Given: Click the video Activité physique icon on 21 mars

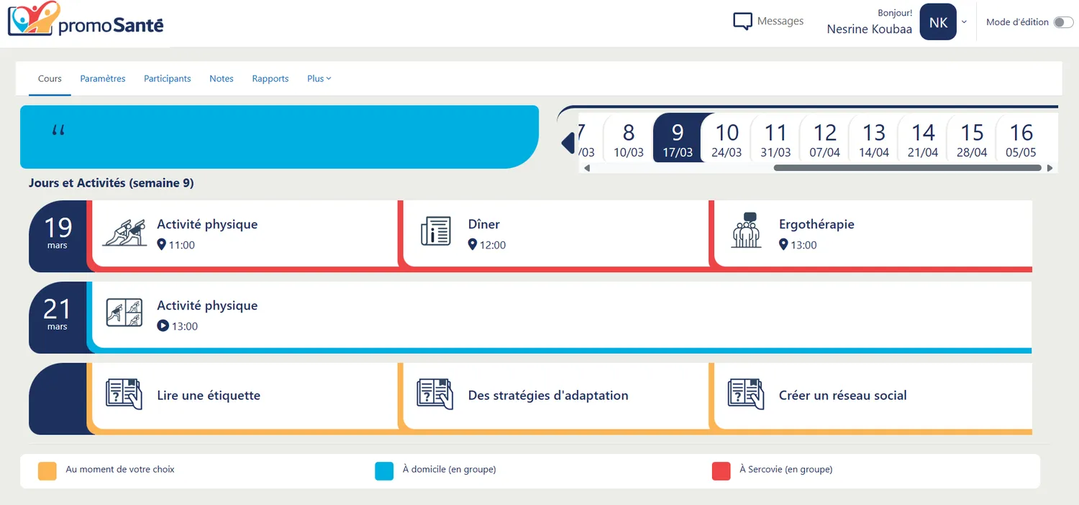Looking at the screenshot, I should click(124, 313).
